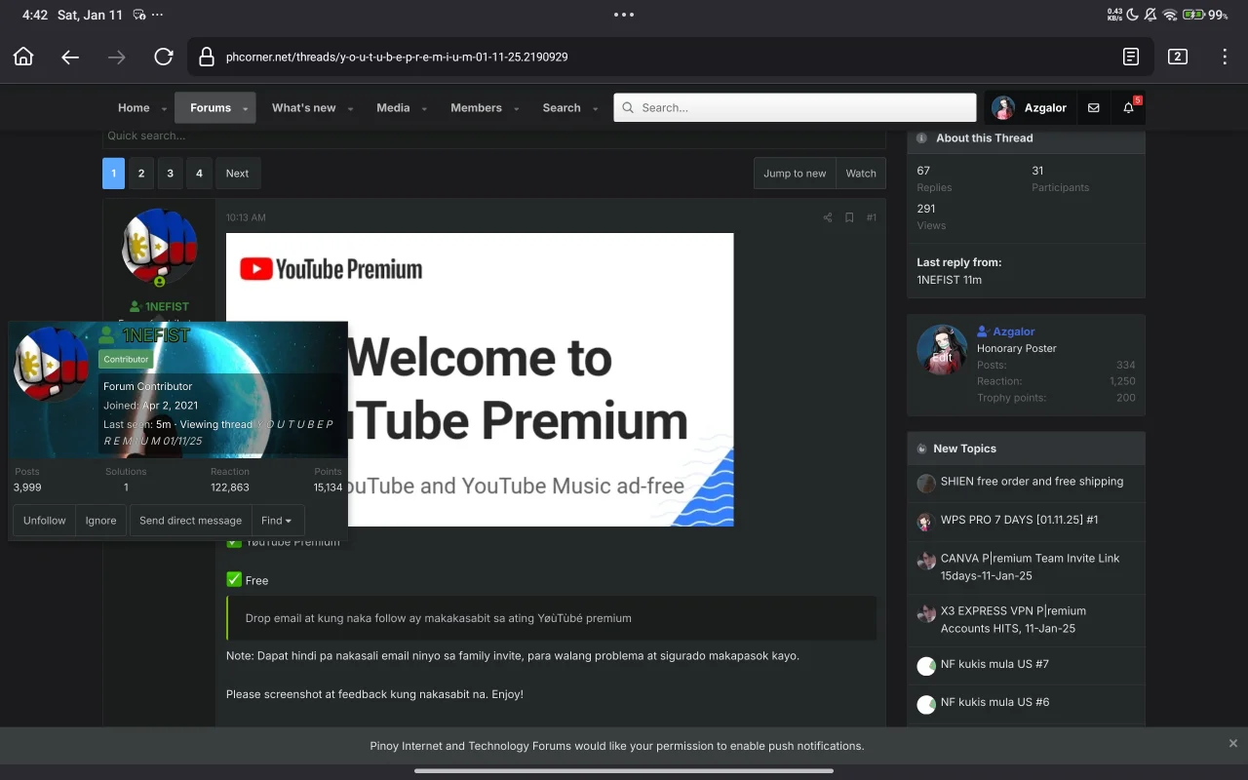Open the Forums nav item
The width and height of the screenshot is (1248, 780).
pyautogui.click(x=211, y=108)
